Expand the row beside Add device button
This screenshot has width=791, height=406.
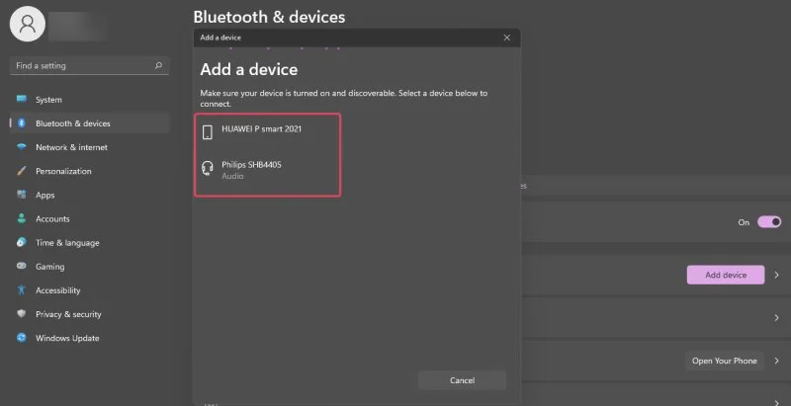[x=776, y=276]
